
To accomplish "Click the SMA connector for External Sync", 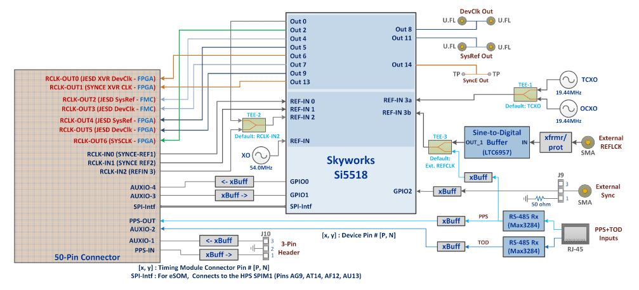I will pos(585,191).
